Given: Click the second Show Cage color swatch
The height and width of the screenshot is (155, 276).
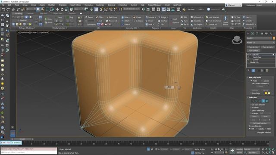Looking at the screenshot, I should 269,93.
